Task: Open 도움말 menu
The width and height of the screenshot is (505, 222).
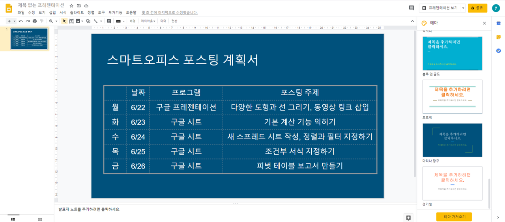Action: coord(131,13)
